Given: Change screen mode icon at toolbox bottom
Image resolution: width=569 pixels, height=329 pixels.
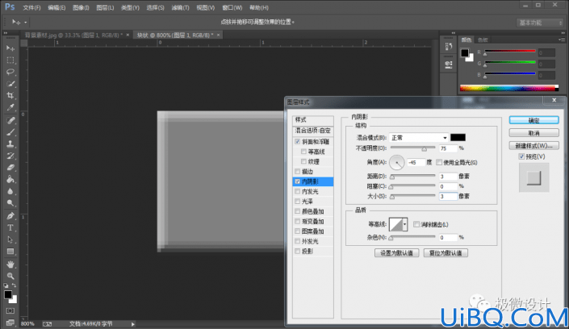Looking at the screenshot, I should pyautogui.click(x=10, y=323).
